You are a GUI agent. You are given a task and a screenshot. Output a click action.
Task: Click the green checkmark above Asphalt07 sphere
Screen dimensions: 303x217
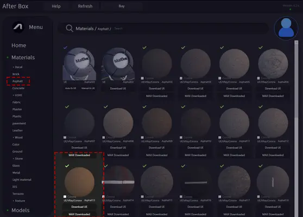pos(67,107)
